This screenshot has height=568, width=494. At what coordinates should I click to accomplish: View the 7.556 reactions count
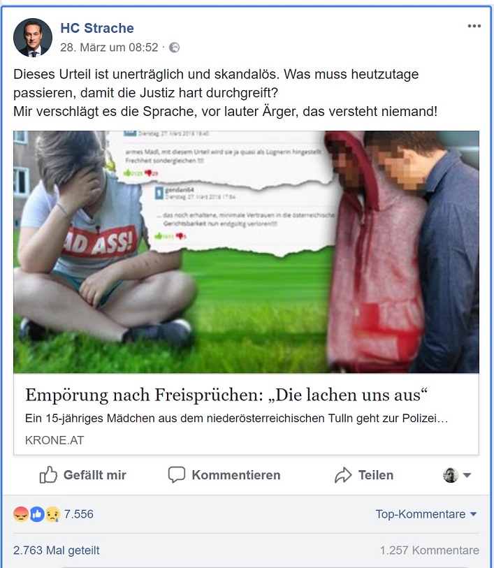(x=78, y=514)
